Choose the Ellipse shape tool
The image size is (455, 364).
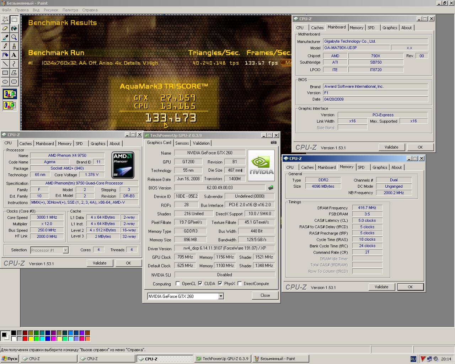coord(5,82)
